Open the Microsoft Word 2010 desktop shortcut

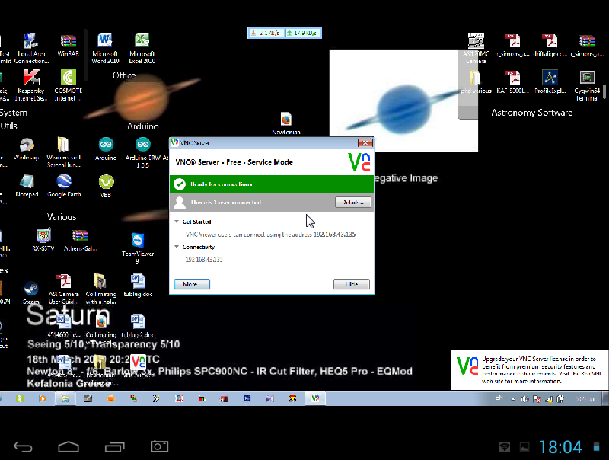pyautogui.click(x=105, y=48)
